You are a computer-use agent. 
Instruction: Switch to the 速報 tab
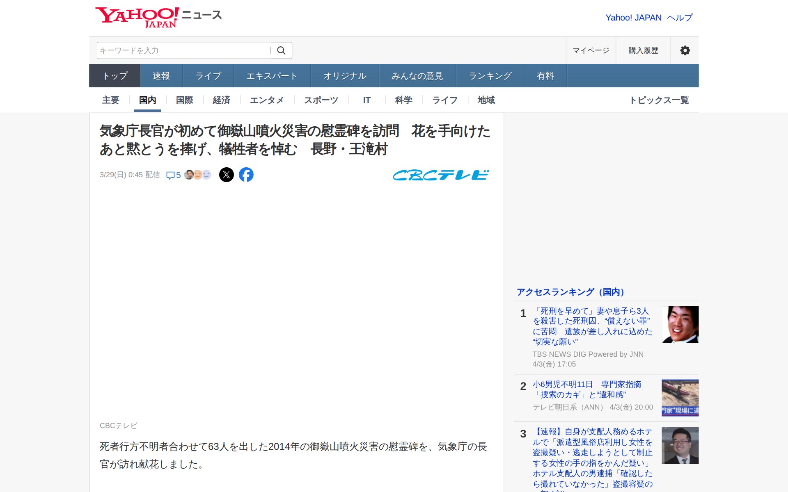click(161, 76)
